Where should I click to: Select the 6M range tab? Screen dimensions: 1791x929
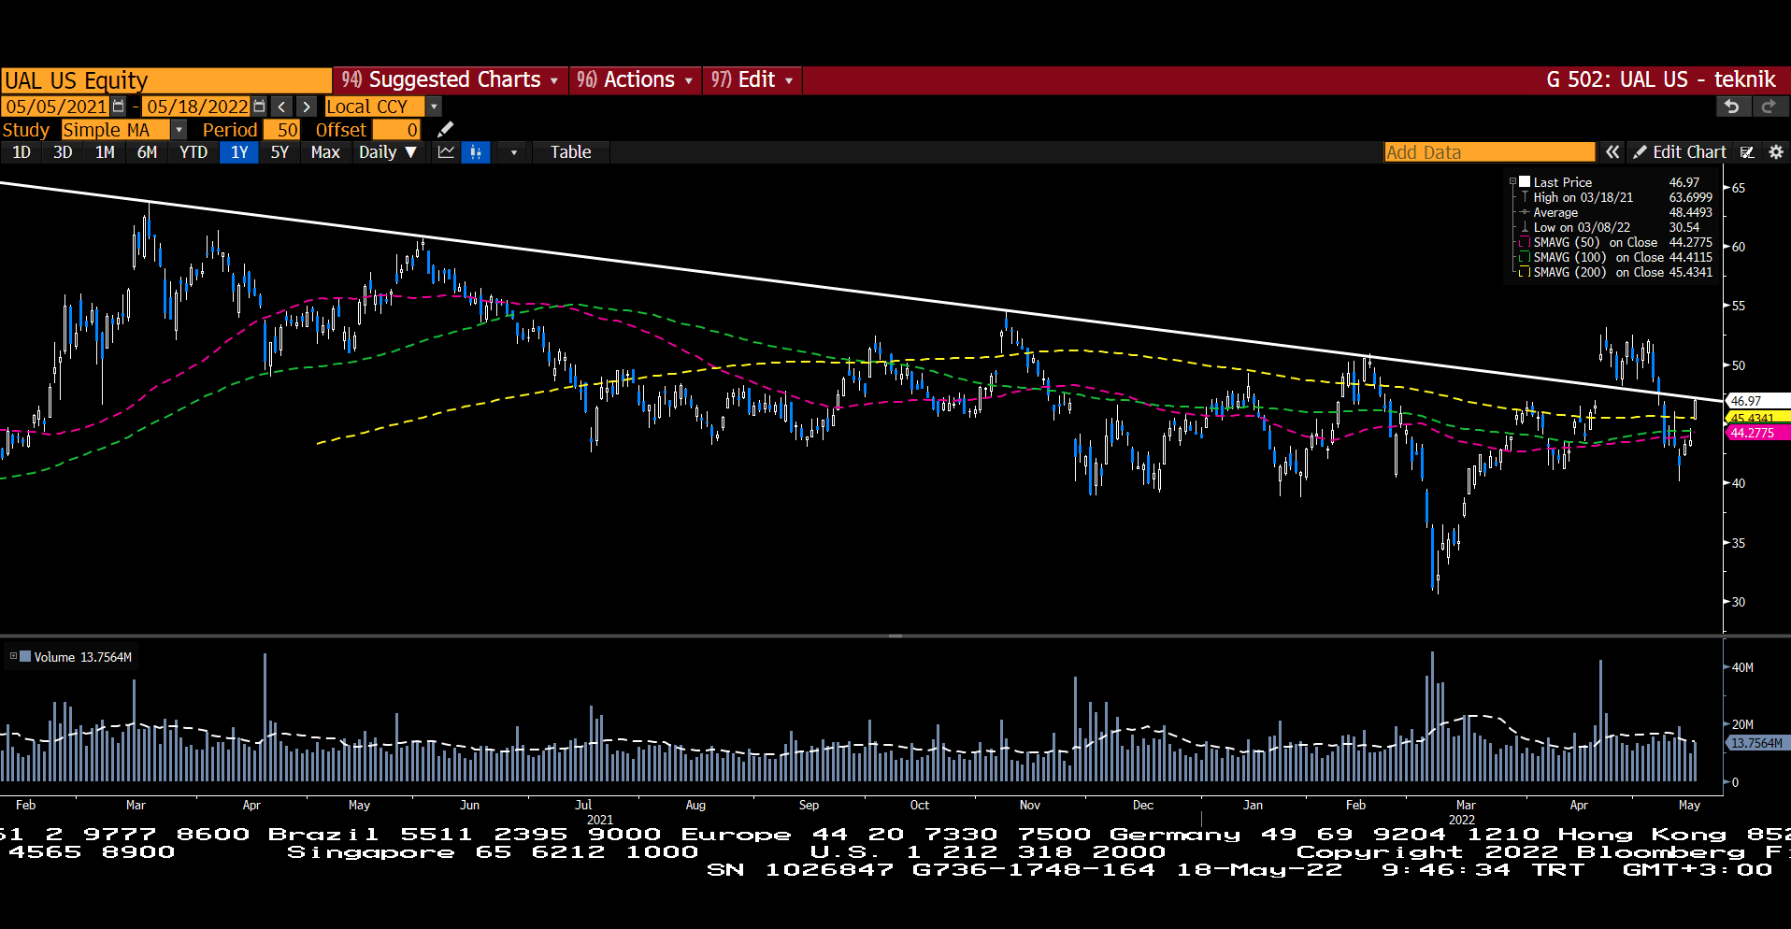[x=147, y=151]
